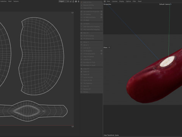Click the Move tool indicator icon
The height and width of the screenshot is (137, 182).
pyautogui.click(x=109, y=48)
